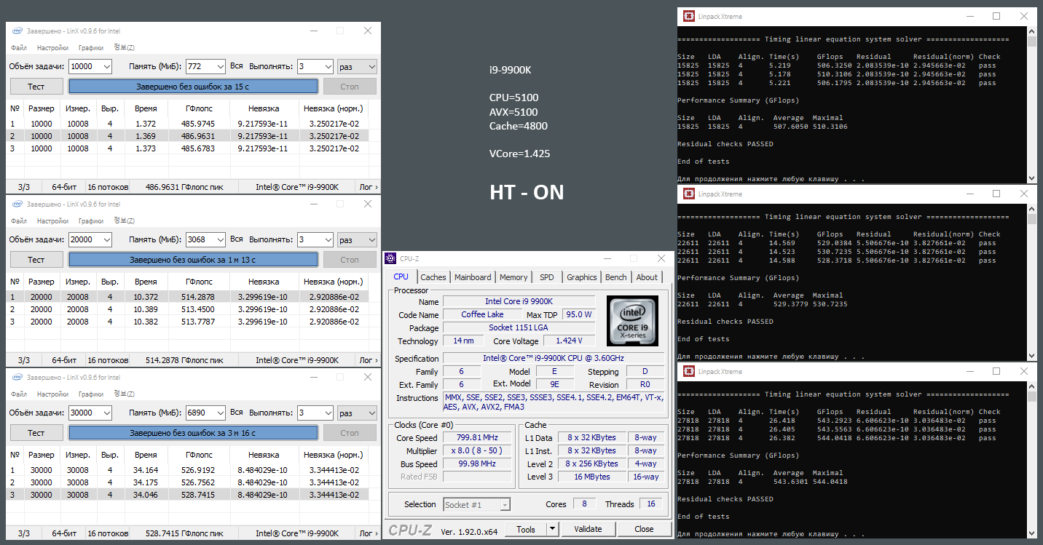This screenshot has height=545, width=1043.
Task: Click the Linpack Xtreme icon in the size 15825 window
Action: pyautogui.click(x=688, y=16)
